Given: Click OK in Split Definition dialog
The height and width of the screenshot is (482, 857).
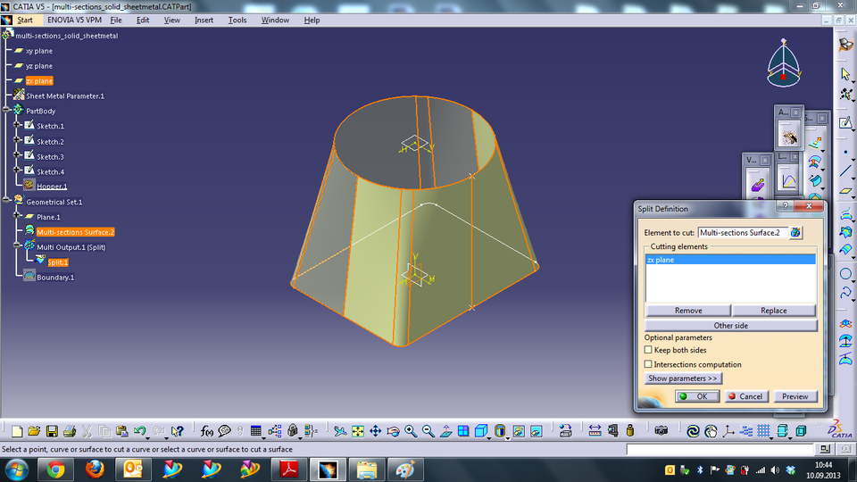Looking at the screenshot, I should 696,396.
